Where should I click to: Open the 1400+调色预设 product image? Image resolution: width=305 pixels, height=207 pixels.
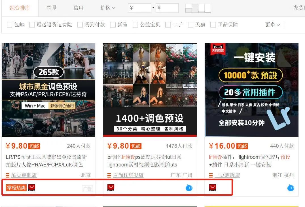(x=150, y=90)
